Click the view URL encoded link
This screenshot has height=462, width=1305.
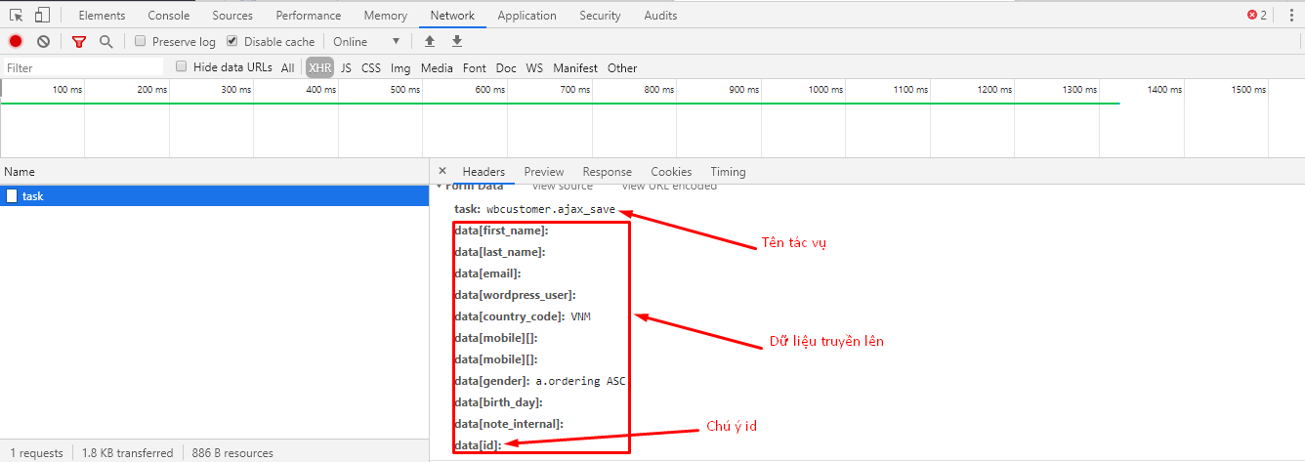668,186
